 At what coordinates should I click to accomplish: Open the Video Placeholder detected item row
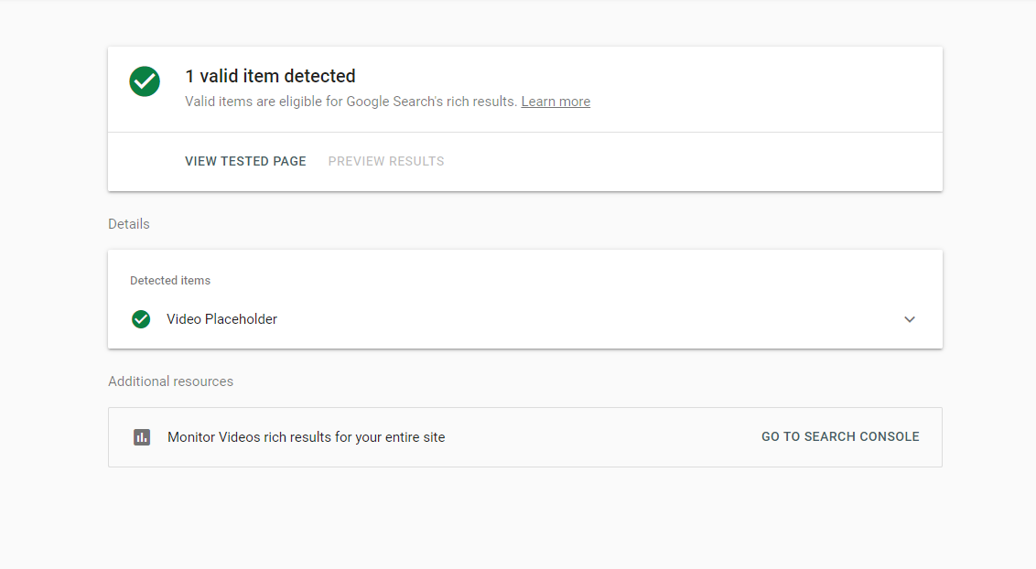(x=525, y=319)
